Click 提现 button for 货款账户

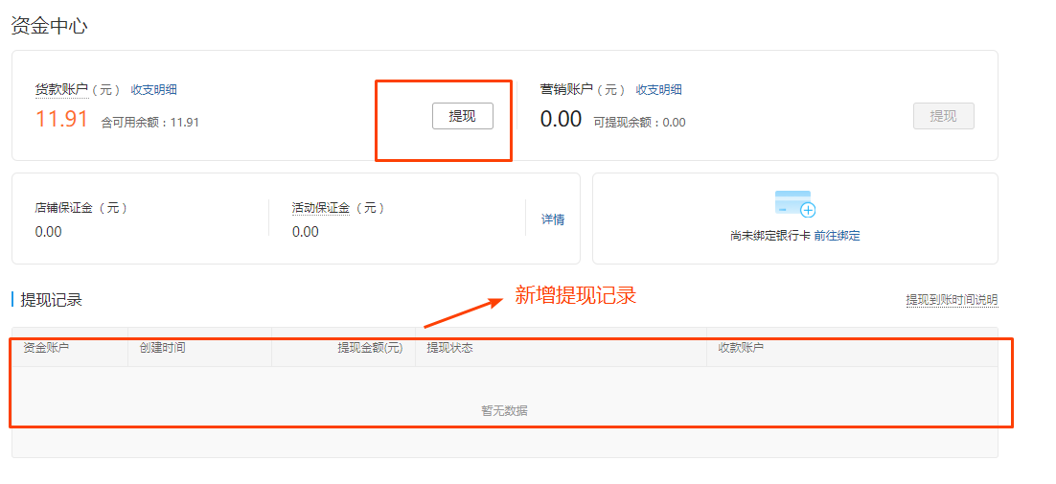462,116
